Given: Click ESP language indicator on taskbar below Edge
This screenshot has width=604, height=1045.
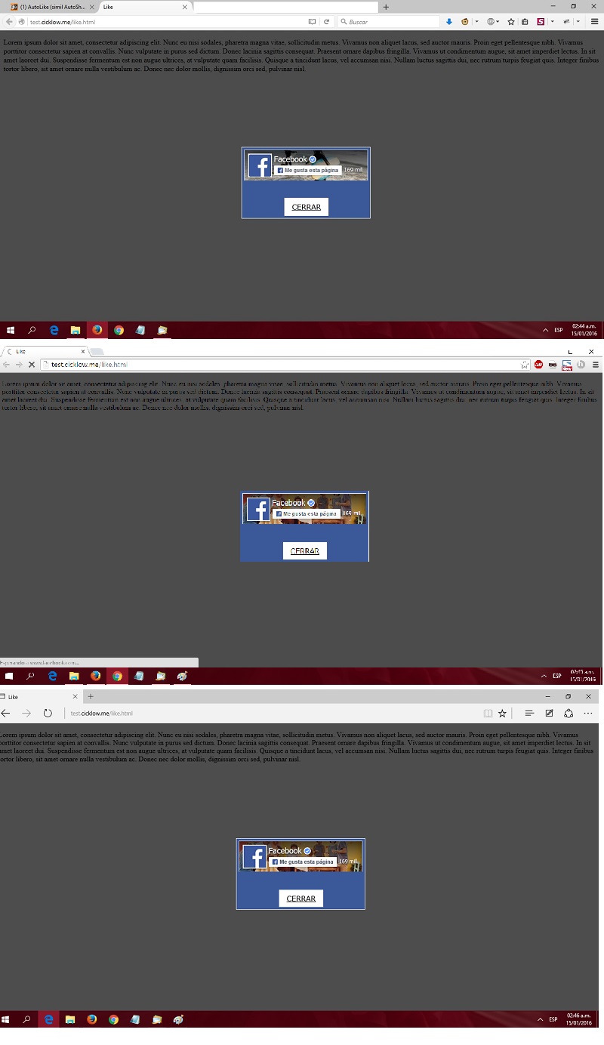Looking at the screenshot, I should (x=553, y=1020).
